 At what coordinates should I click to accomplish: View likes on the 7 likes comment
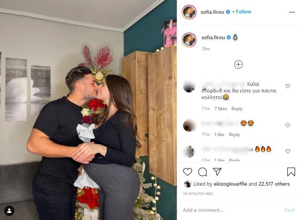click(x=221, y=109)
